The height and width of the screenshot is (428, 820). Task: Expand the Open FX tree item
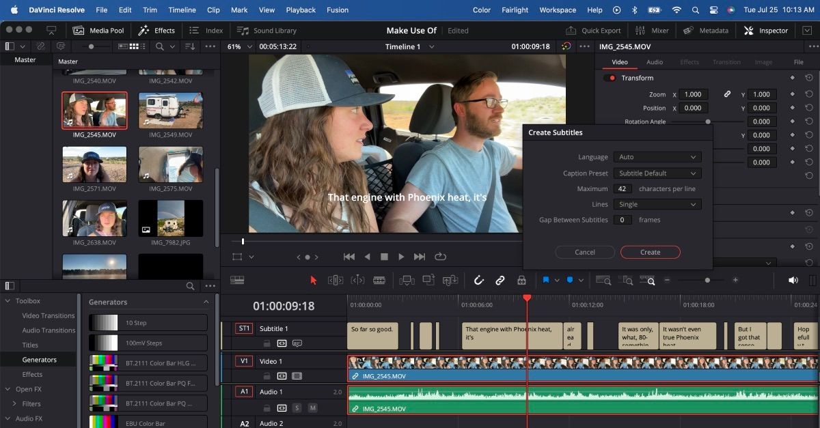point(8,389)
